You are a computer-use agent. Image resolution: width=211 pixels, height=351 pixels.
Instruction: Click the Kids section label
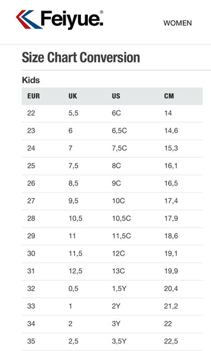tap(30, 80)
